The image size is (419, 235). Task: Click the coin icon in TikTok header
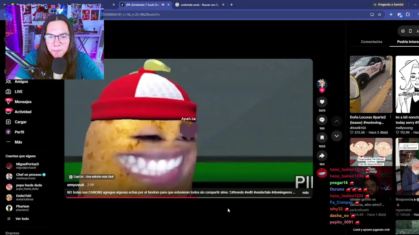(x=403, y=31)
